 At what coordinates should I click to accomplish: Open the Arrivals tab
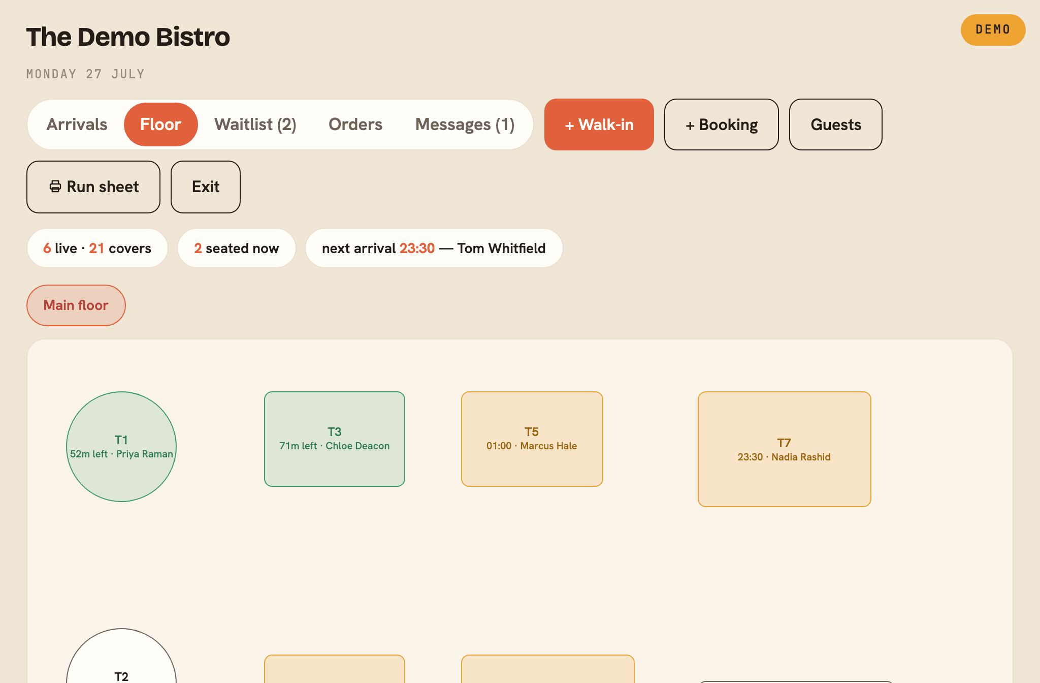click(x=77, y=125)
